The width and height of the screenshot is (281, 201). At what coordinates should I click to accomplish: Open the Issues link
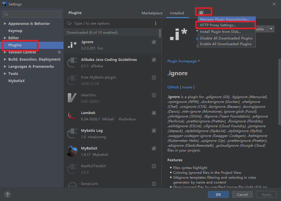187,87
